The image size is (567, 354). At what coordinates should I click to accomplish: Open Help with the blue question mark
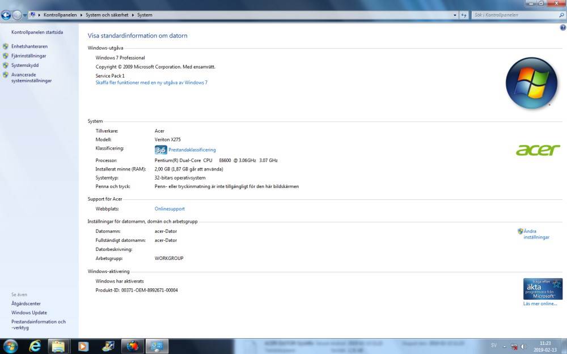point(562,27)
